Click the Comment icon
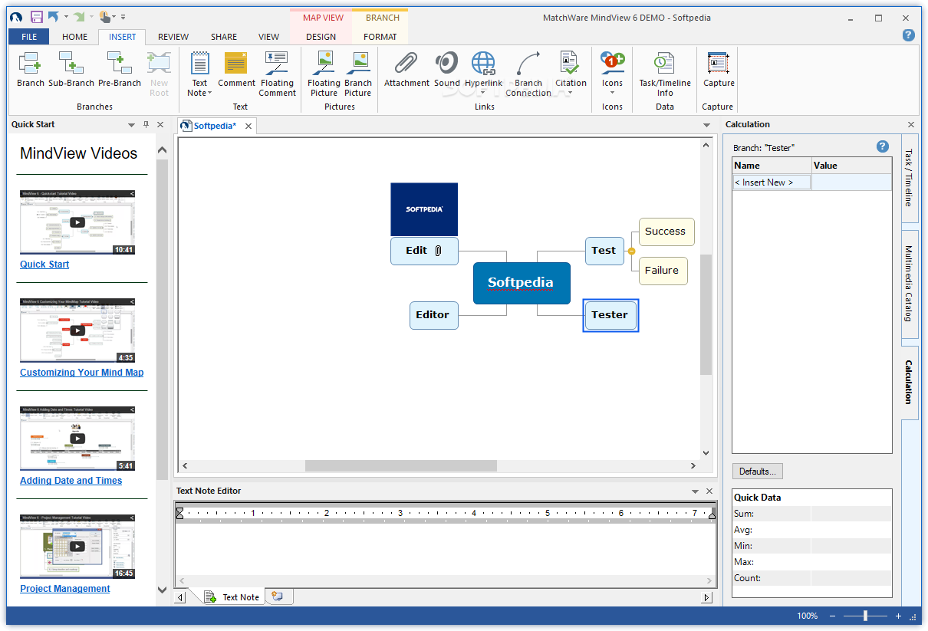The width and height of the screenshot is (928, 631). pos(236,70)
